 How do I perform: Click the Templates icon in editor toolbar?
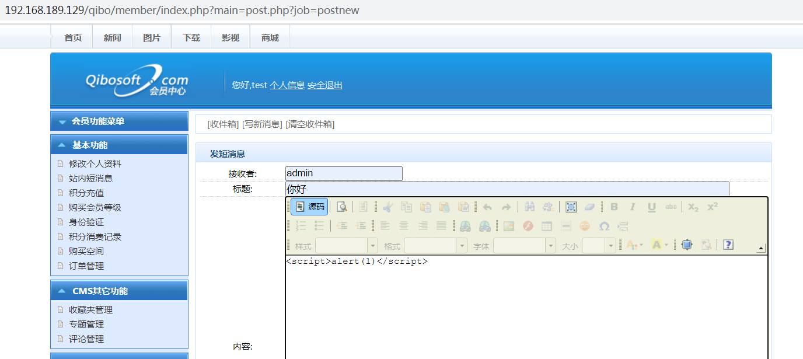(x=363, y=207)
